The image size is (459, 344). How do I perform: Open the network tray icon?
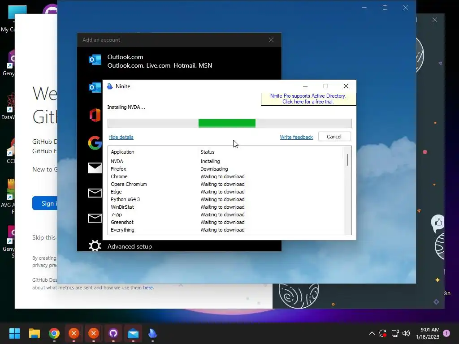tap(395, 333)
